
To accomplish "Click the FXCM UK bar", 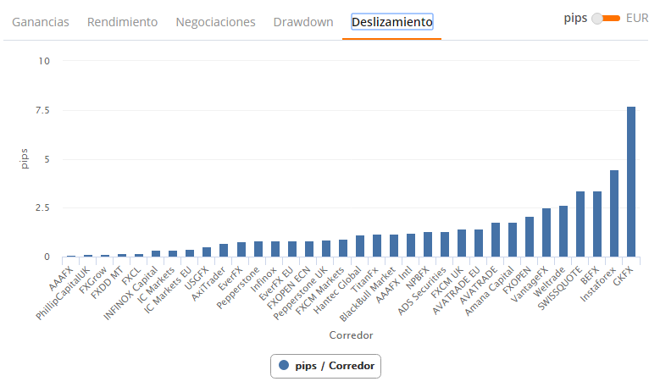I will pos(462,243).
